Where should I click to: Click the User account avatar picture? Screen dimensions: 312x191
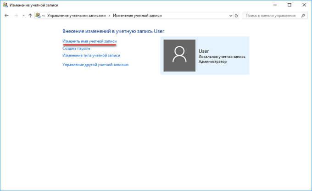(179, 56)
